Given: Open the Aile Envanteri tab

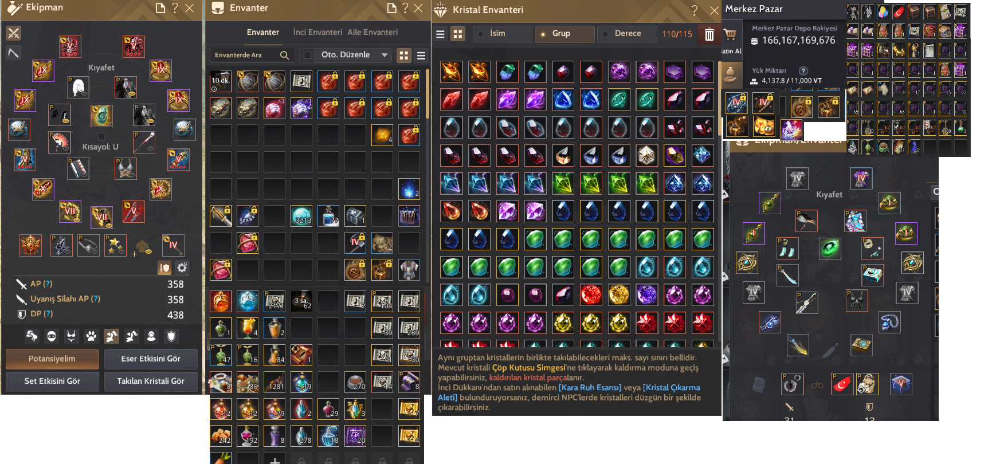Looking at the screenshot, I should (373, 32).
